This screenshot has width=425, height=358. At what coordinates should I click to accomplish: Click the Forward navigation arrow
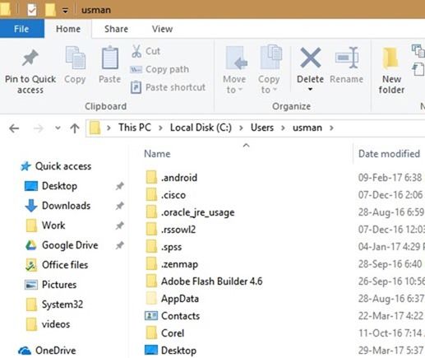pyautogui.click(x=39, y=128)
